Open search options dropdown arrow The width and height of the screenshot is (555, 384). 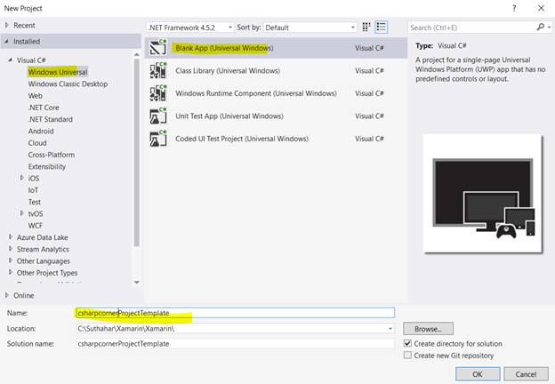coord(549,28)
